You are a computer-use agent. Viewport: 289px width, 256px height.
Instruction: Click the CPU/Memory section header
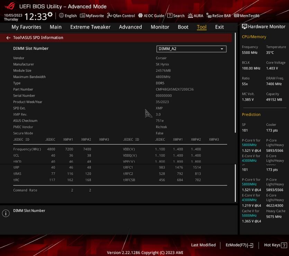[x=253, y=37]
